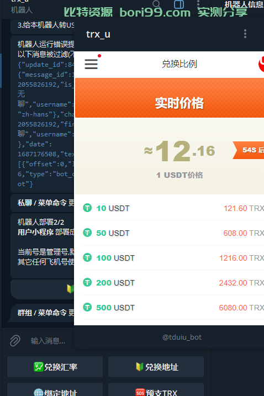
Task: Click the 121.60 TRX value
Action: (244, 208)
